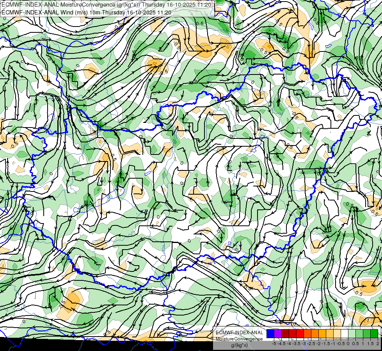Image resolution: width=382 pixels, height=351 pixels.
Task: Click the darkest green swatch between 1.5 and 2
Action: tap(374, 334)
